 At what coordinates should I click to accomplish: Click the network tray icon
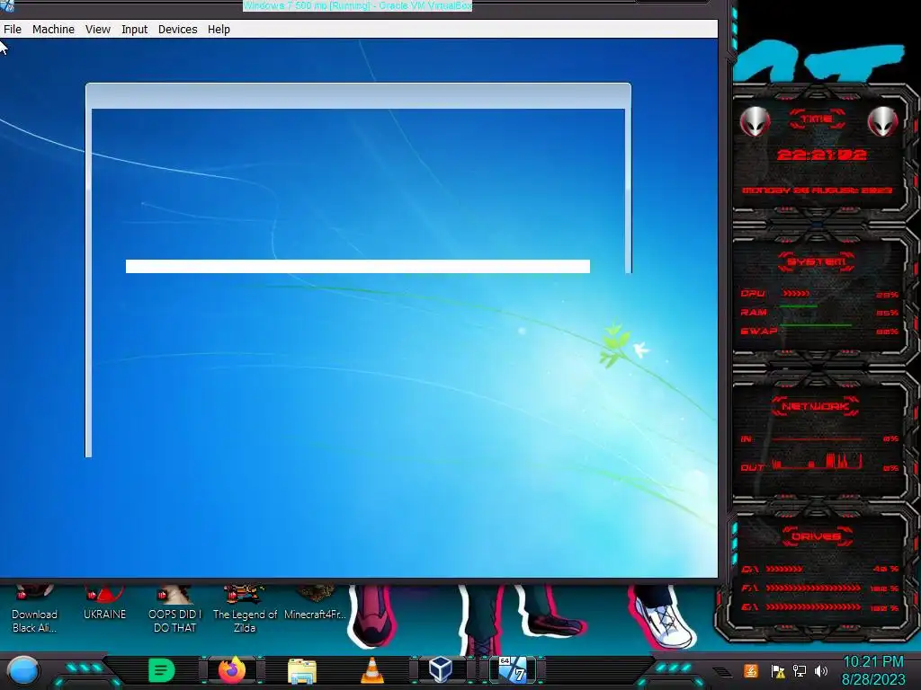(x=800, y=671)
